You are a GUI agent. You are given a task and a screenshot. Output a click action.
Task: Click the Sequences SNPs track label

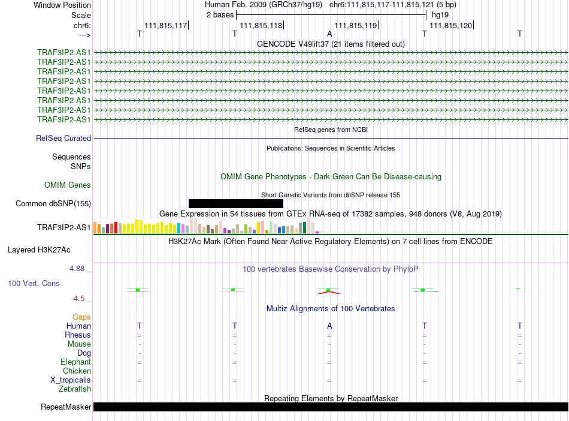pyautogui.click(x=71, y=161)
